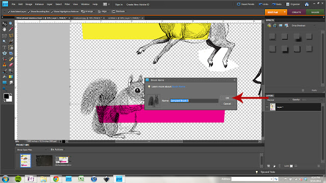326x183 pixels.
Task: Select the Rectangle shape tool
Action: [x=5, y=82]
